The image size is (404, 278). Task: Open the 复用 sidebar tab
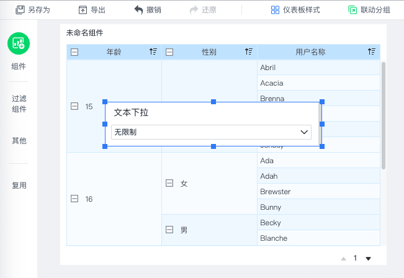point(19,185)
